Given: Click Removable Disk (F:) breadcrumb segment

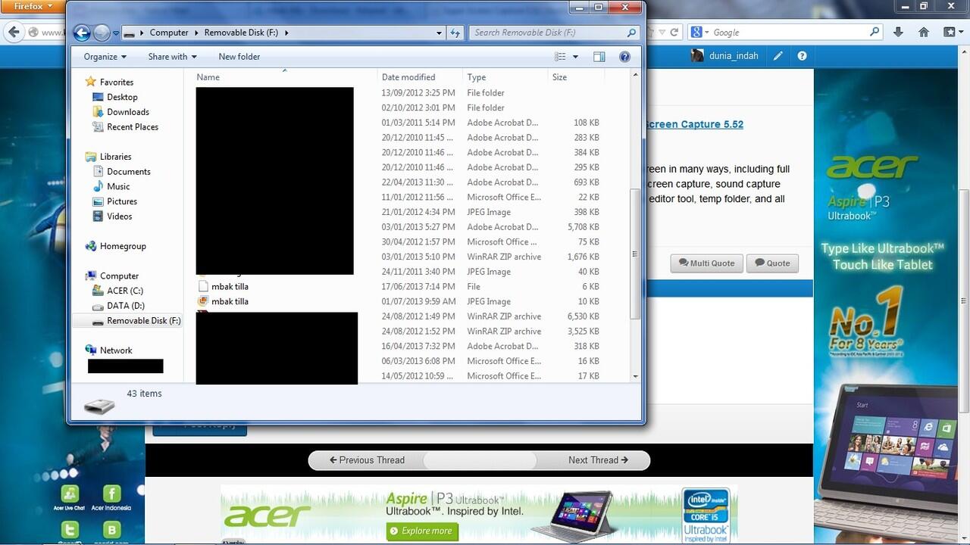Looking at the screenshot, I should (242, 33).
